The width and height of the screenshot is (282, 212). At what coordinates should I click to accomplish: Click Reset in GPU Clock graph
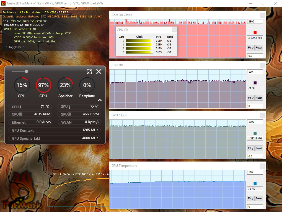259,148
